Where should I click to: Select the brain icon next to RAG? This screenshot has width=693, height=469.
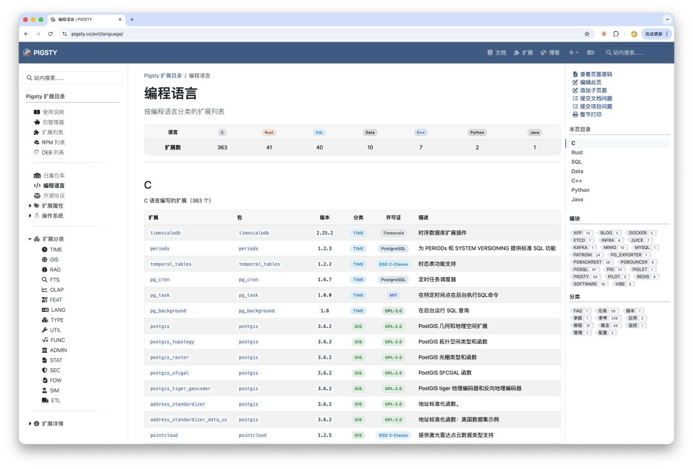pos(45,269)
